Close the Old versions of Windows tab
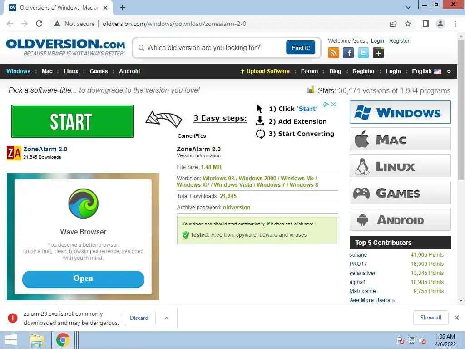This screenshot has width=465, height=349. click(105, 8)
